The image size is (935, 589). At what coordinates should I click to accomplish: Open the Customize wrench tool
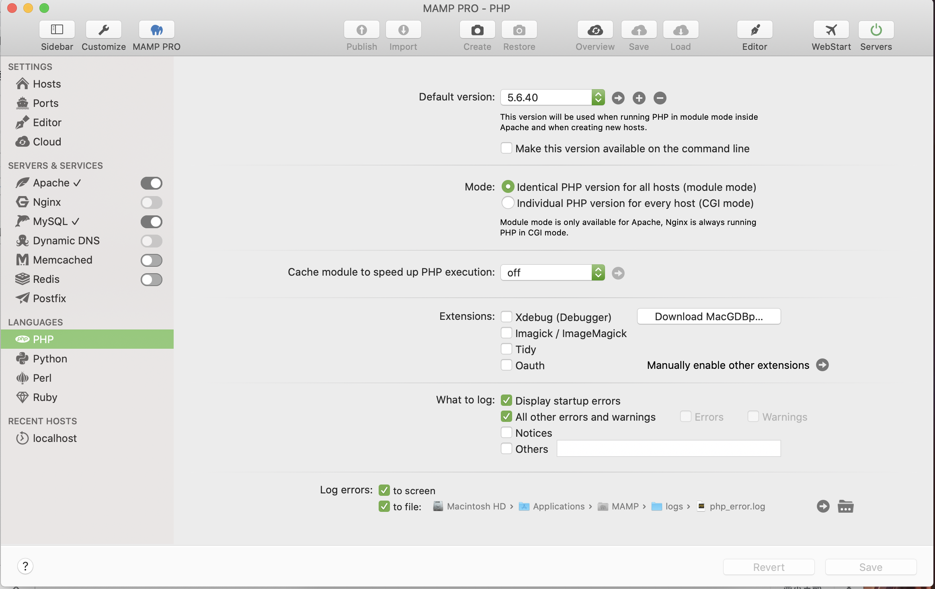tap(104, 30)
